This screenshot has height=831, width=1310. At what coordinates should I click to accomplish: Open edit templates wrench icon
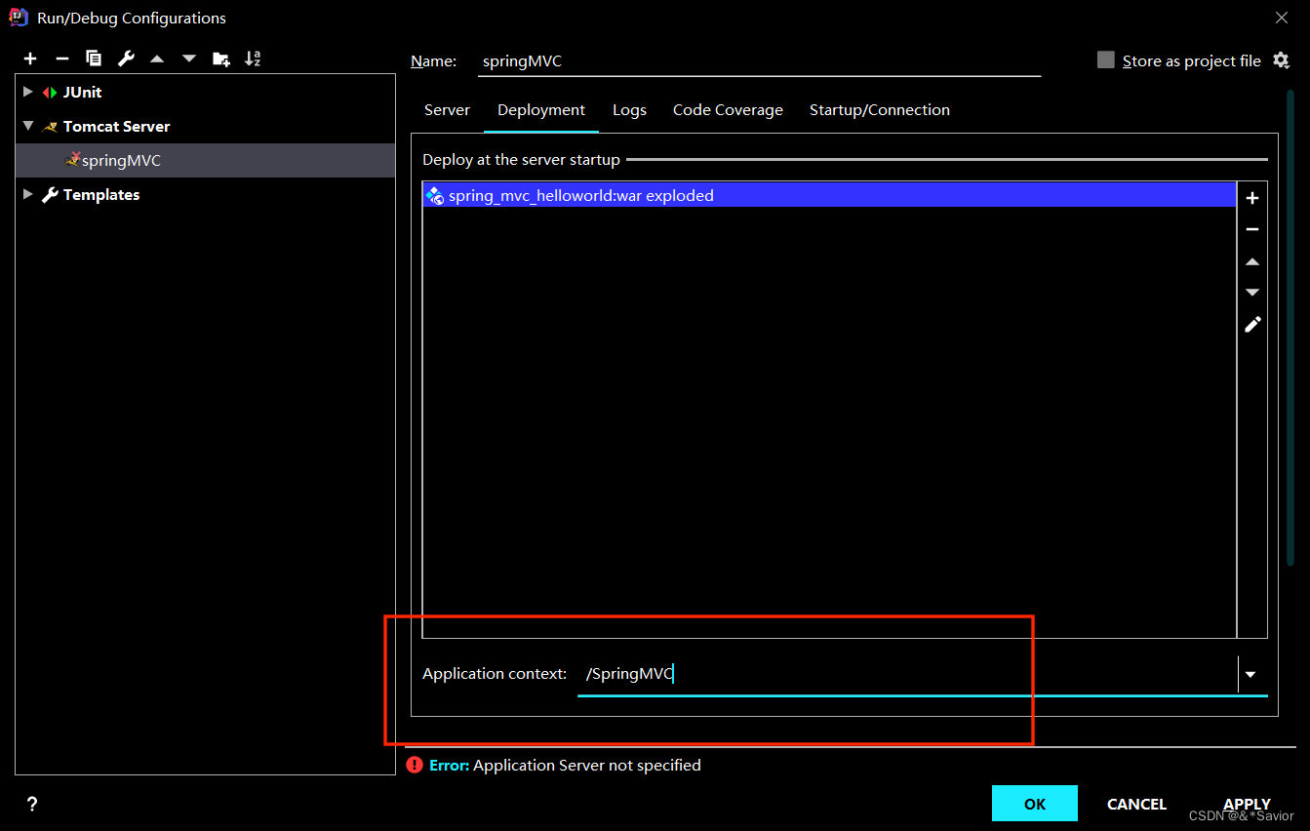pos(126,59)
